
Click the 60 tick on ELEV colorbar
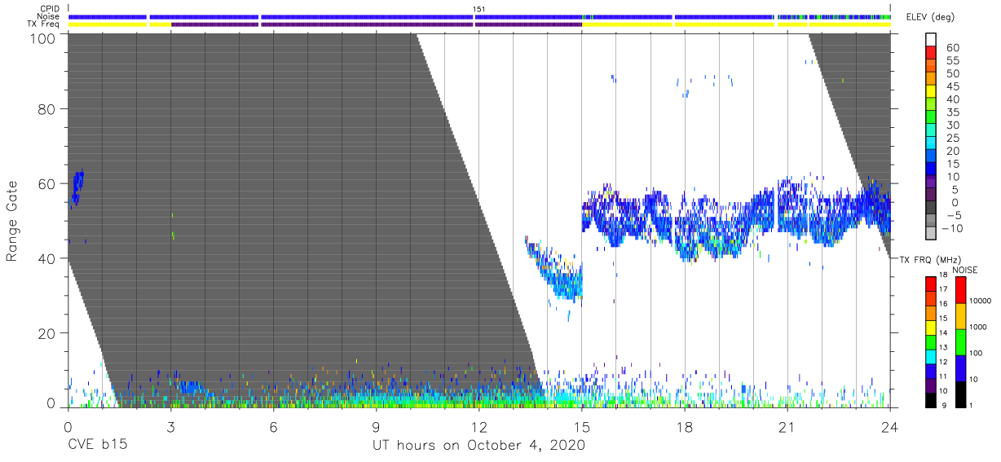pyautogui.click(x=954, y=48)
